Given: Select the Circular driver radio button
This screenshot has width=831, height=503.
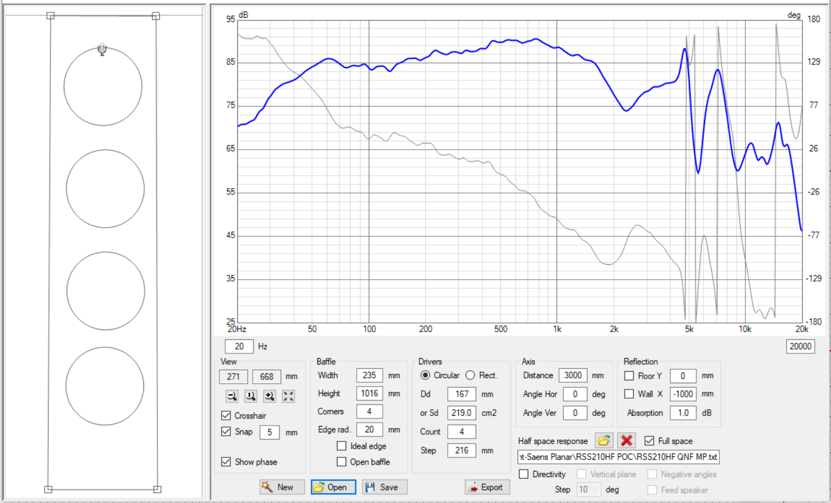Looking at the screenshot, I should pos(425,375).
